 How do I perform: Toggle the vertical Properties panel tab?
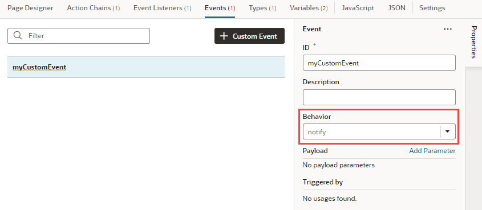click(x=473, y=42)
